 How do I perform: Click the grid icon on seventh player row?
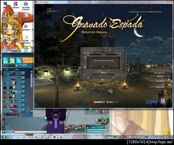click(x=23, y=101)
